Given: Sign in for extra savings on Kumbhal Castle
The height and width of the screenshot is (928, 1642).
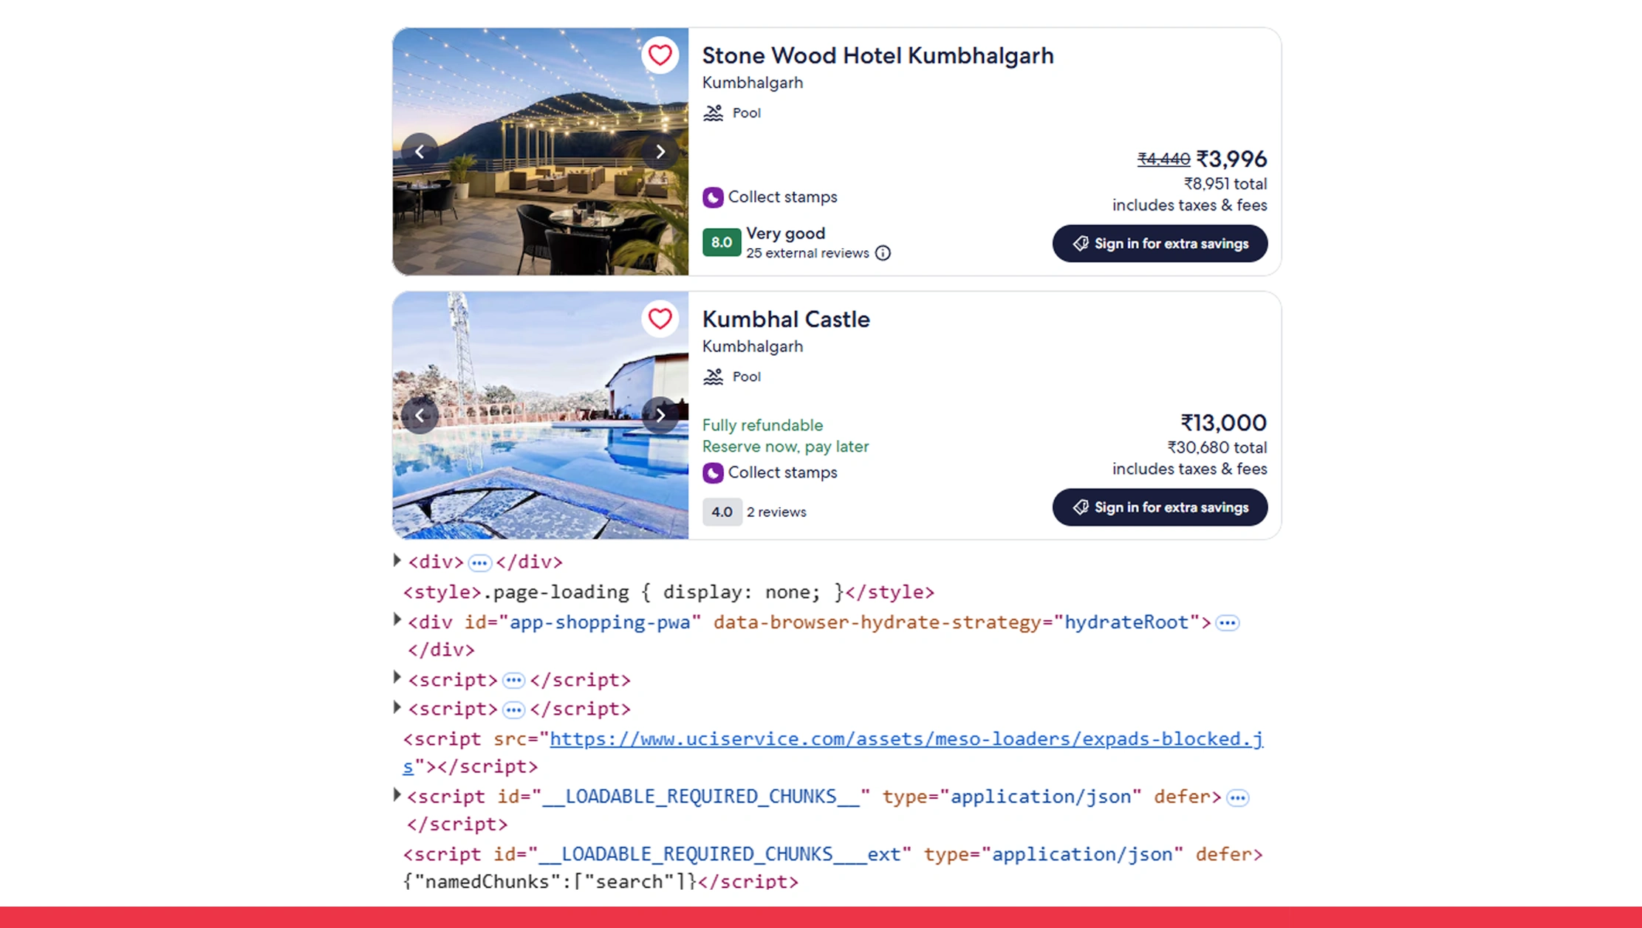Looking at the screenshot, I should (1160, 507).
